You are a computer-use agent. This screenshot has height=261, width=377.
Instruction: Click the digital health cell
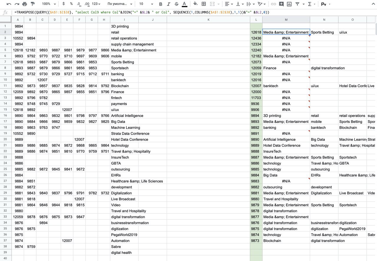[124, 252]
